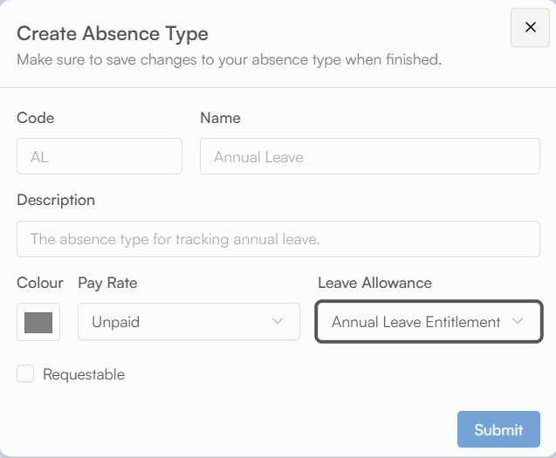The width and height of the screenshot is (556, 458).
Task: Click the save changes reminder subtitle
Action: coord(230,60)
